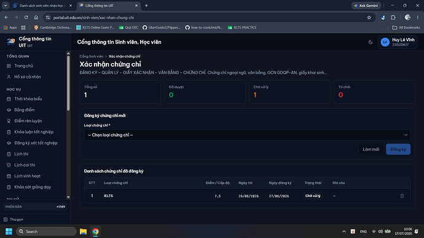The image size is (424, 238).
Task: Click the UIT portal logo icon
Action: point(11,42)
